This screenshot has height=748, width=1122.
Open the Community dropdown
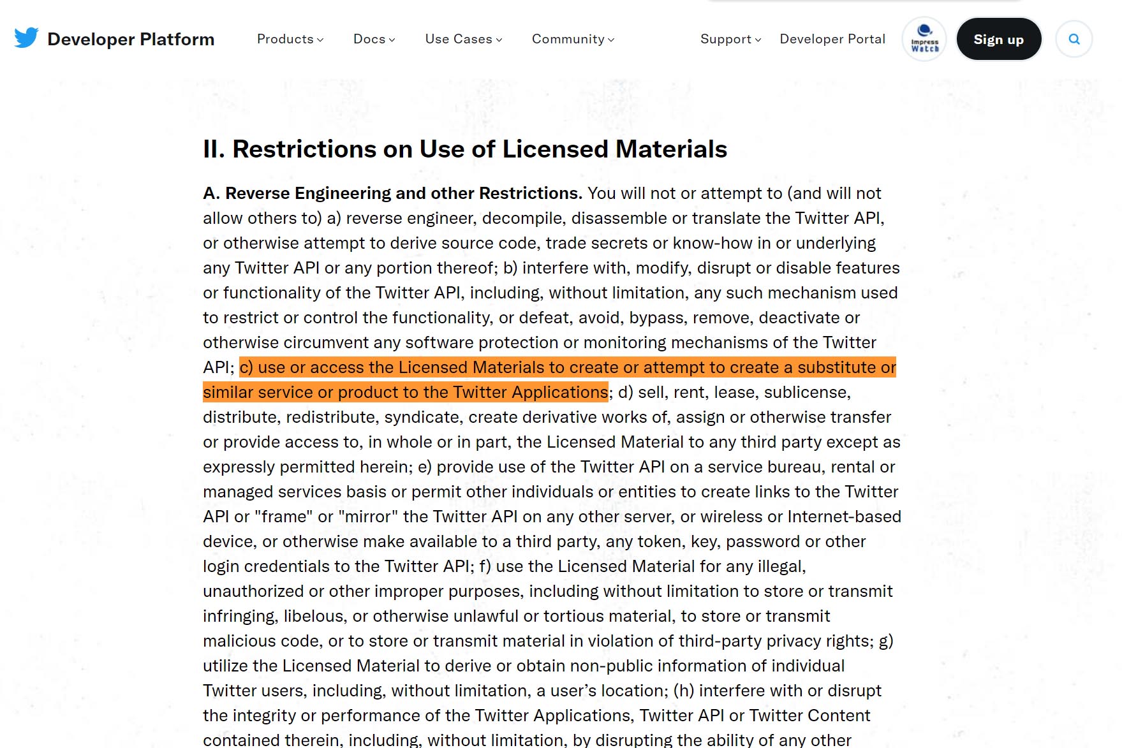pyautogui.click(x=573, y=39)
